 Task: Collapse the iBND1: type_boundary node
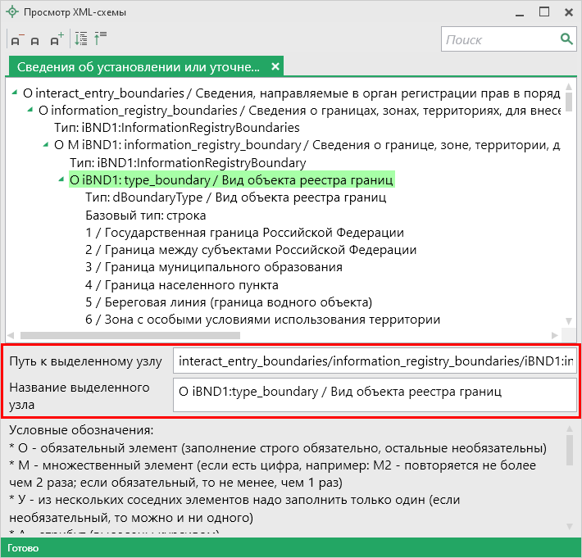click(x=62, y=179)
